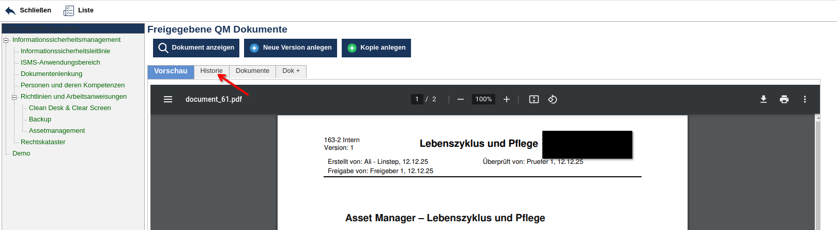The width and height of the screenshot is (837, 230).
Task: Create a new version with Neue Version anlegen
Action: [x=291, y=48]
